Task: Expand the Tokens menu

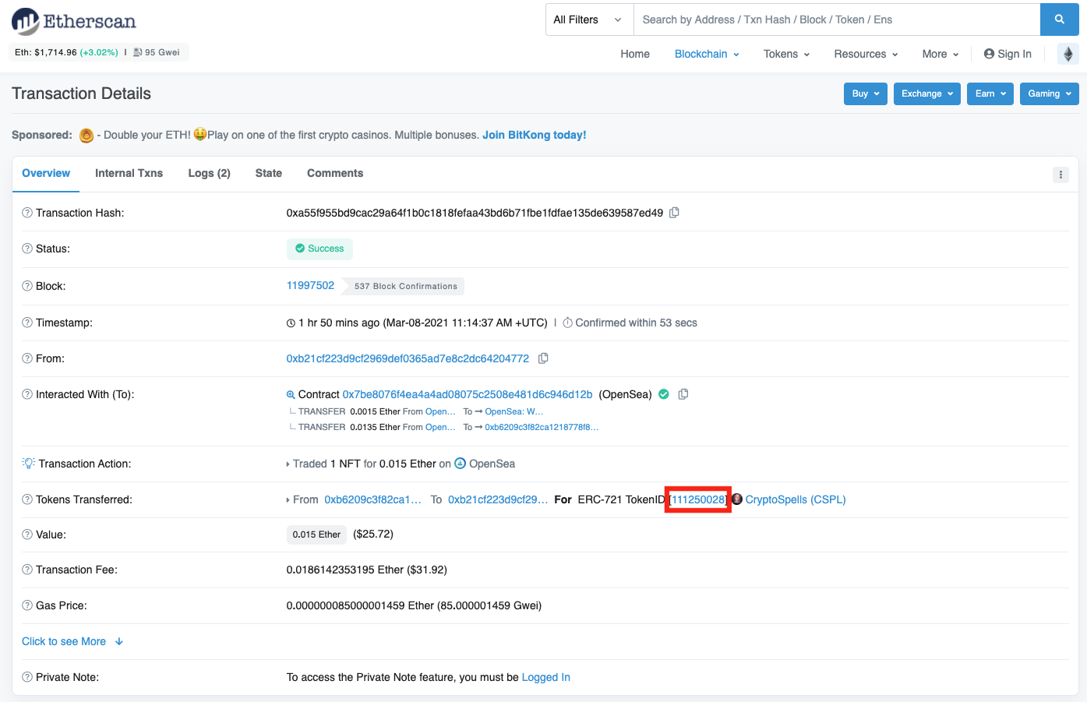Action: point(786,54)
